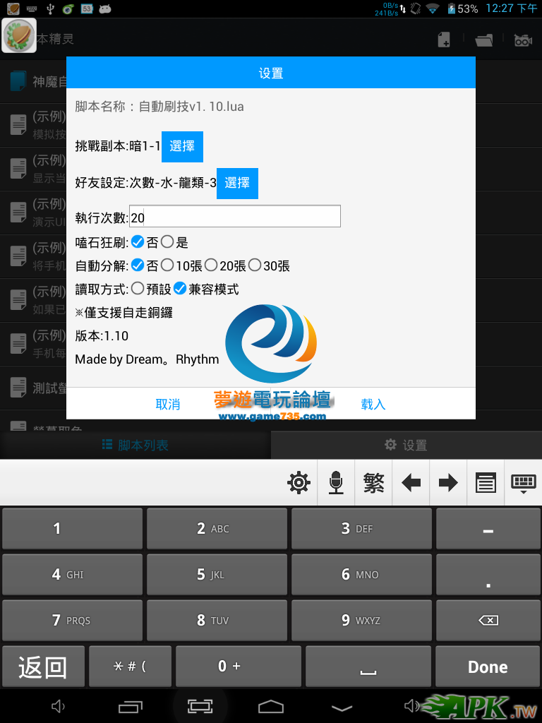Tap keypad key 9 WXYZ
Viewport: 542px width, 723px height.
[x=362, y=620]
